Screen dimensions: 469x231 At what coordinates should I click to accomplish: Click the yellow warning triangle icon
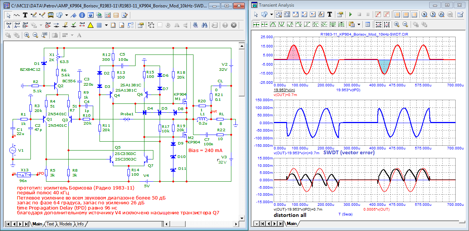tap(91, 25)
